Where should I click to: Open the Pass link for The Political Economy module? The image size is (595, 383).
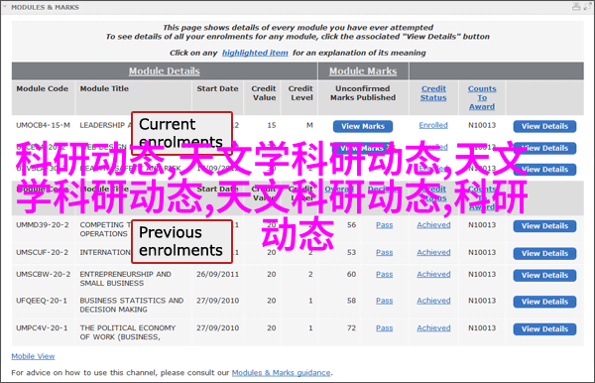click(x=385, y=328)
